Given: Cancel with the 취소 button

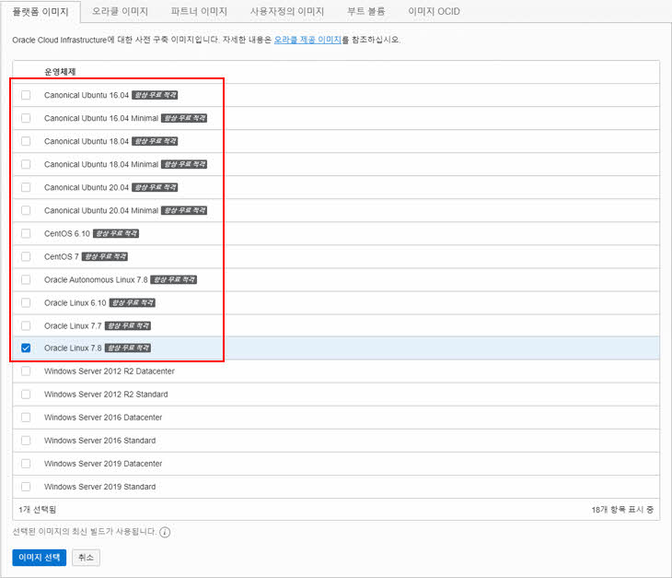Looking at the screenshot, I should (86, 558).
